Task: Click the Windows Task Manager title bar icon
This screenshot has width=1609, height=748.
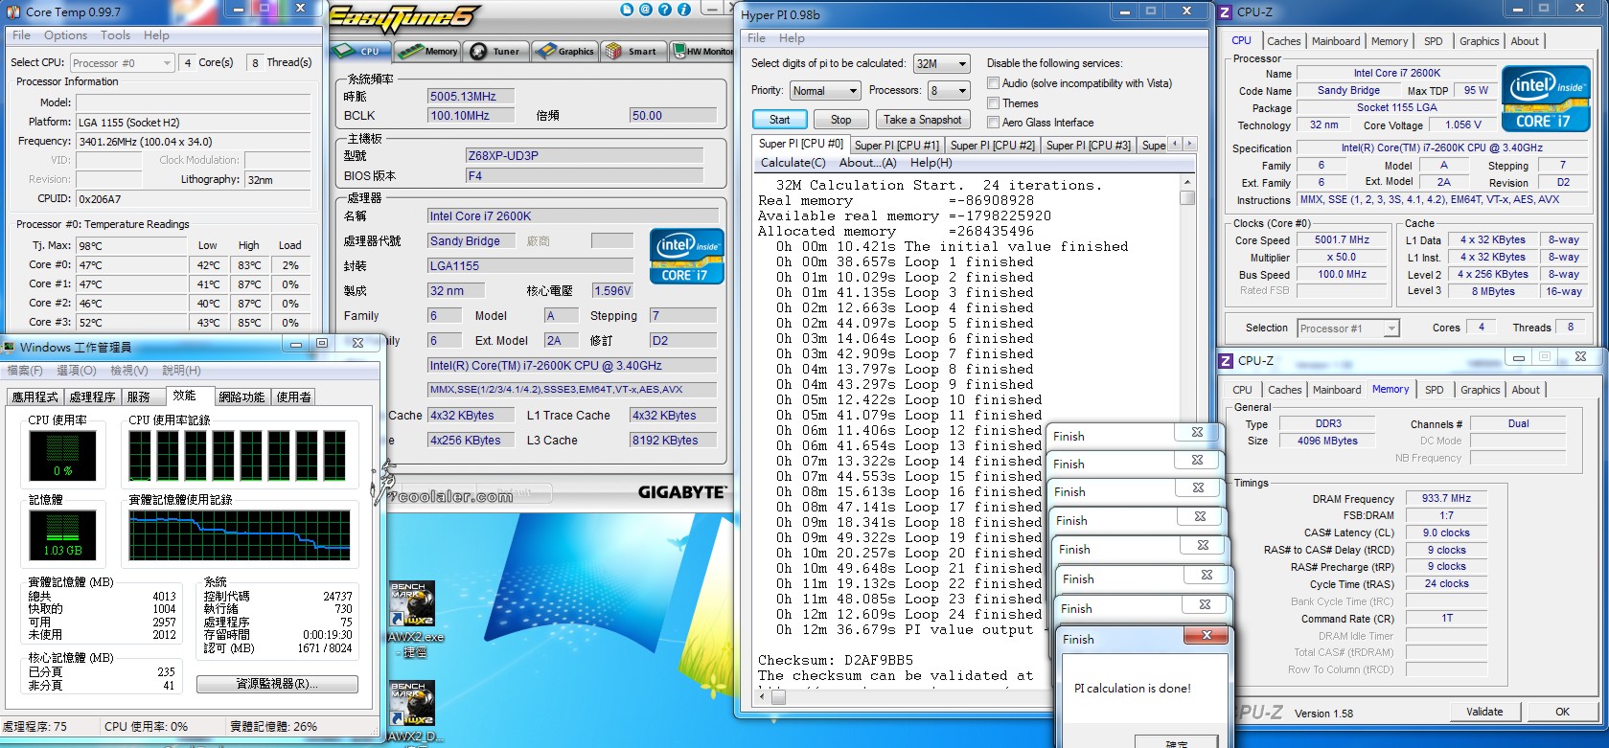Action: point(10,347)
